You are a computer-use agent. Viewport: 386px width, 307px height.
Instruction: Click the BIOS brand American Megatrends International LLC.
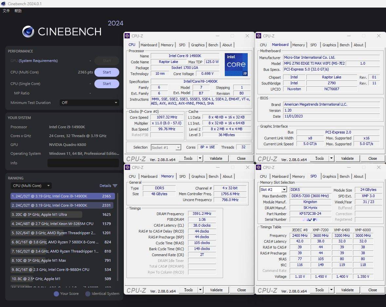pos(331,105)
